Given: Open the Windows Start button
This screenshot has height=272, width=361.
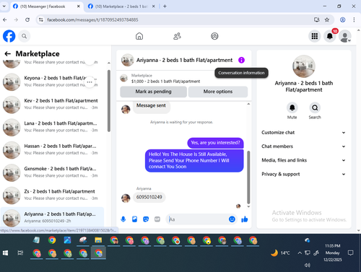Looking at the screenshot, I should coord(5,253).
